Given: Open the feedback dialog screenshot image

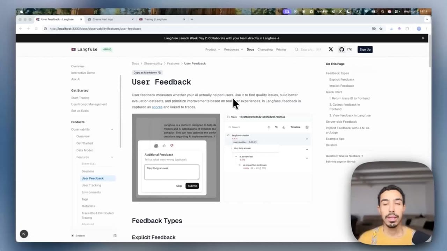Looking at the screenshot, I should point(176,158).
